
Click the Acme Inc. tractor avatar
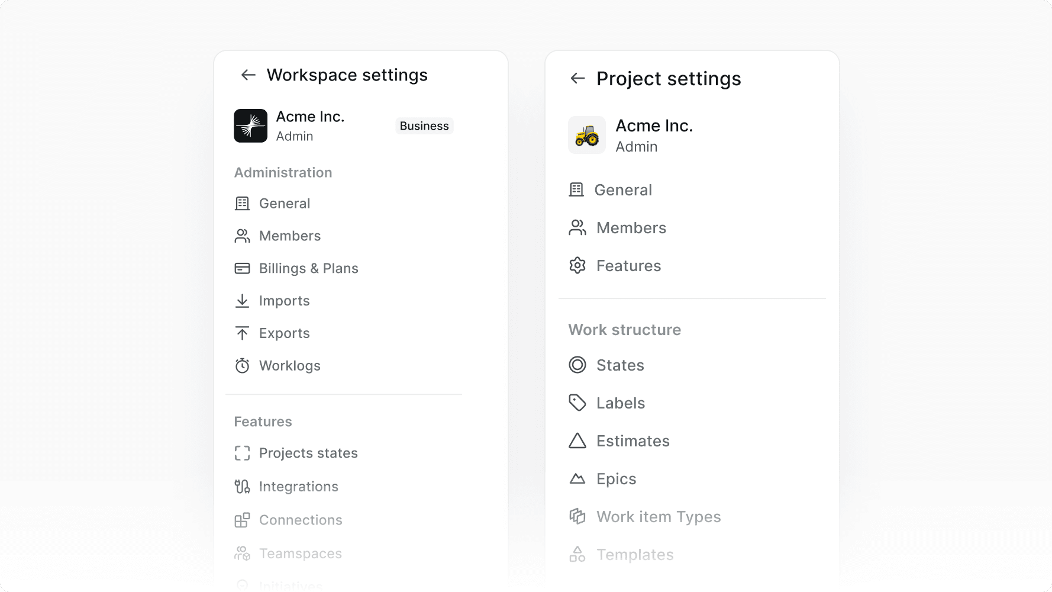tap(586, 135)
